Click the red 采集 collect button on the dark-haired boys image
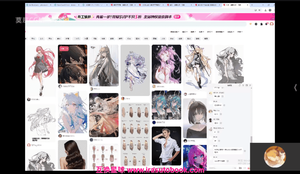Viewport: 300px width, 174px height. [x=64, y=49]
